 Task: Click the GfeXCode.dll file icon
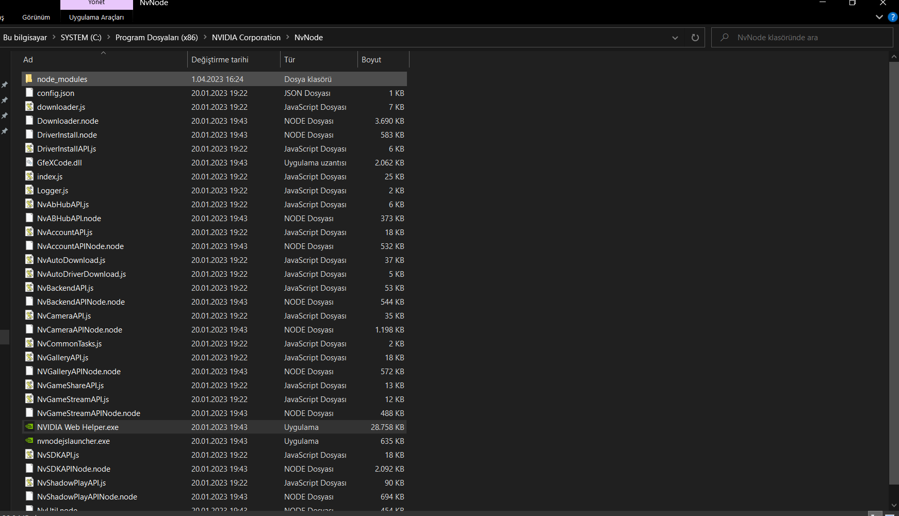[x=29, y=162]
